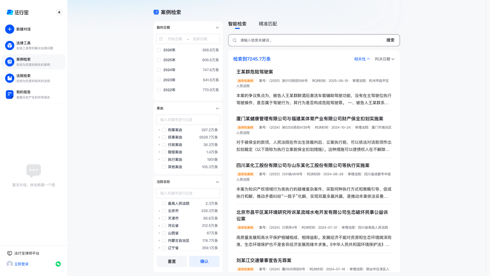The image size is (490, 276).
Task: Click the 法行宝 logo icon
Action: [10, 12]
